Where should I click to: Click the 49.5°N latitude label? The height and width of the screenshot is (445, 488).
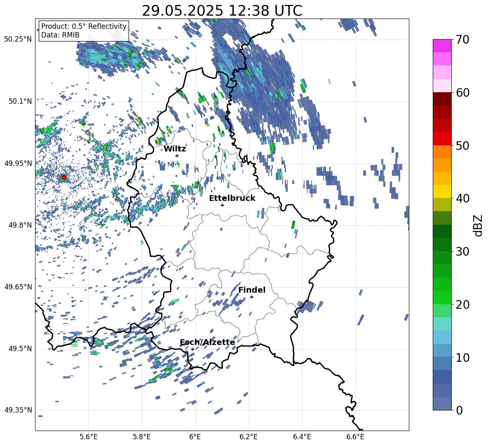tap(20, 349)
